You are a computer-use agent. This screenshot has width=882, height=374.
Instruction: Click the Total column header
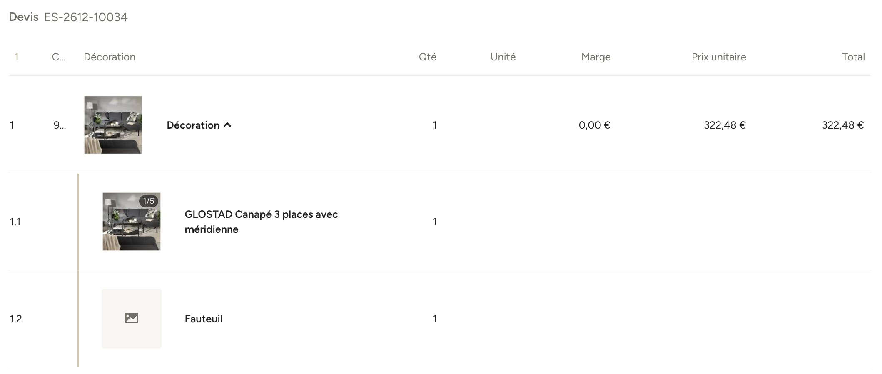click(x=853, y=57)
